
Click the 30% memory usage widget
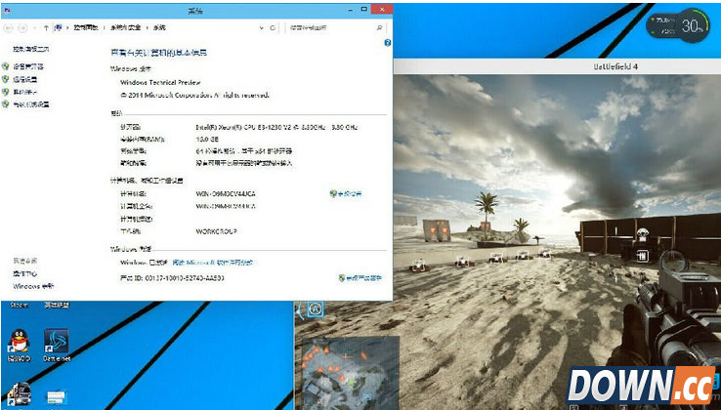click(678, 25)
